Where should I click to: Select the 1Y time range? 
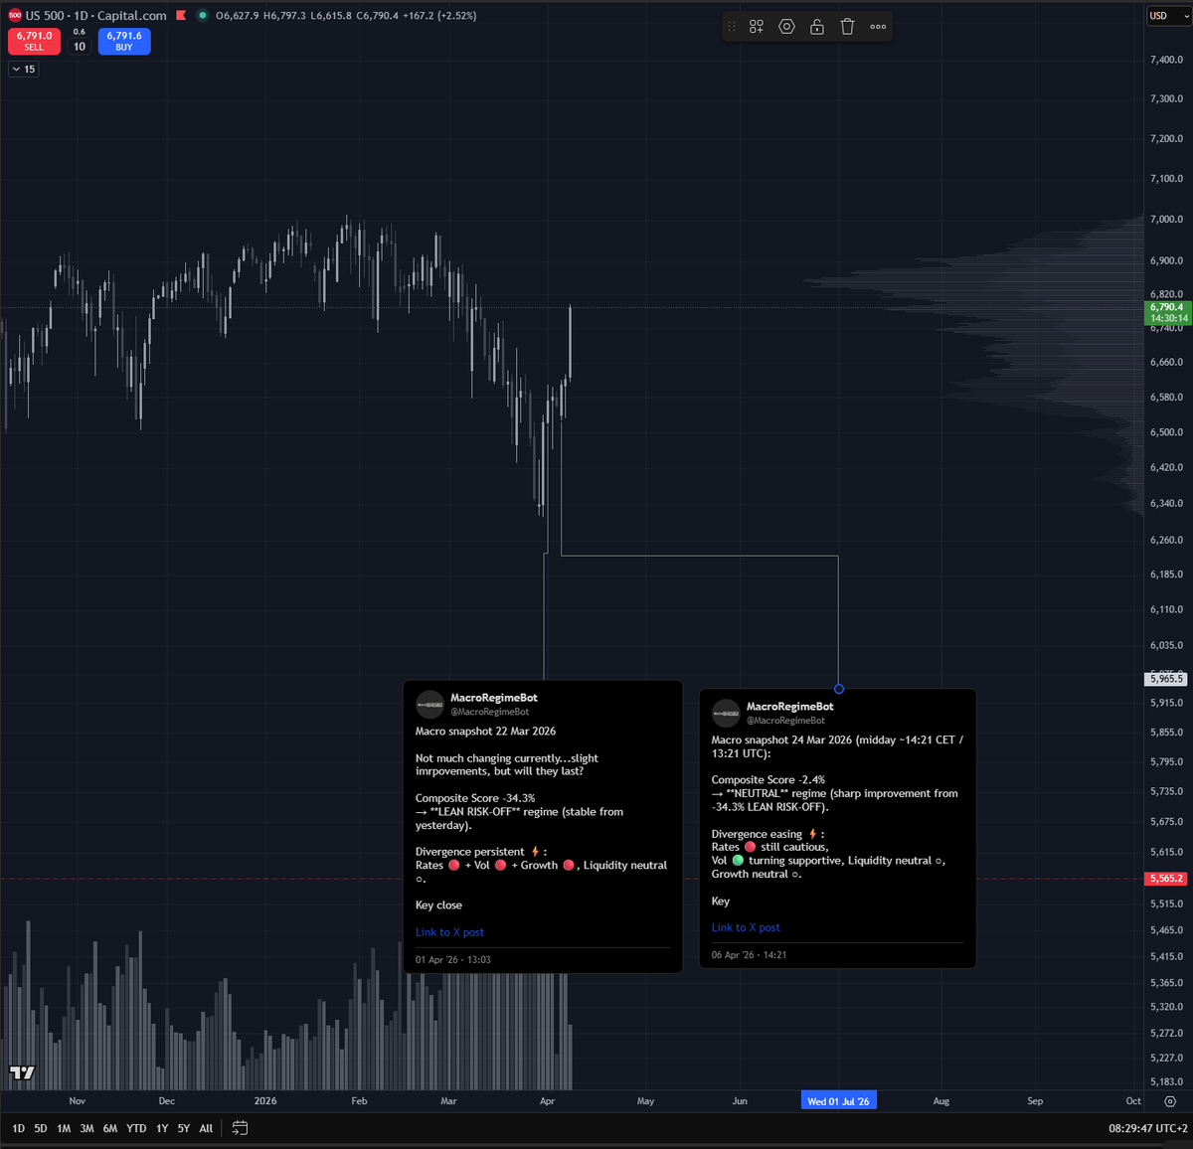click(x=162, y=1128)
